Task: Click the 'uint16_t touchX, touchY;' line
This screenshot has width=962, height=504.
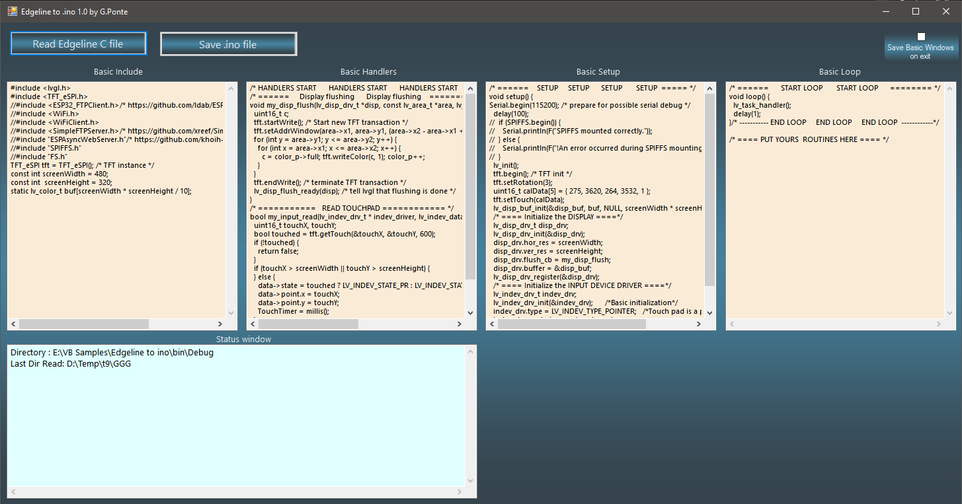Action: click(296, 225)
